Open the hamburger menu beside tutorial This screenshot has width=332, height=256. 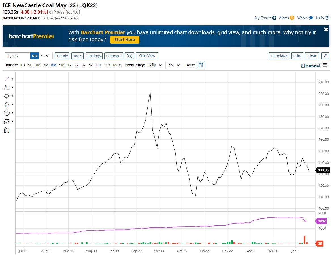[x=325, y=65]
